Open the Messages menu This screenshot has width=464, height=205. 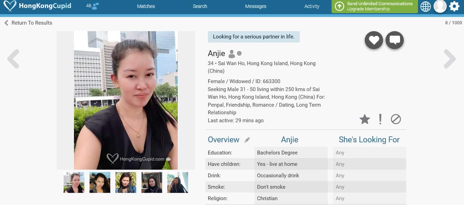256,6
